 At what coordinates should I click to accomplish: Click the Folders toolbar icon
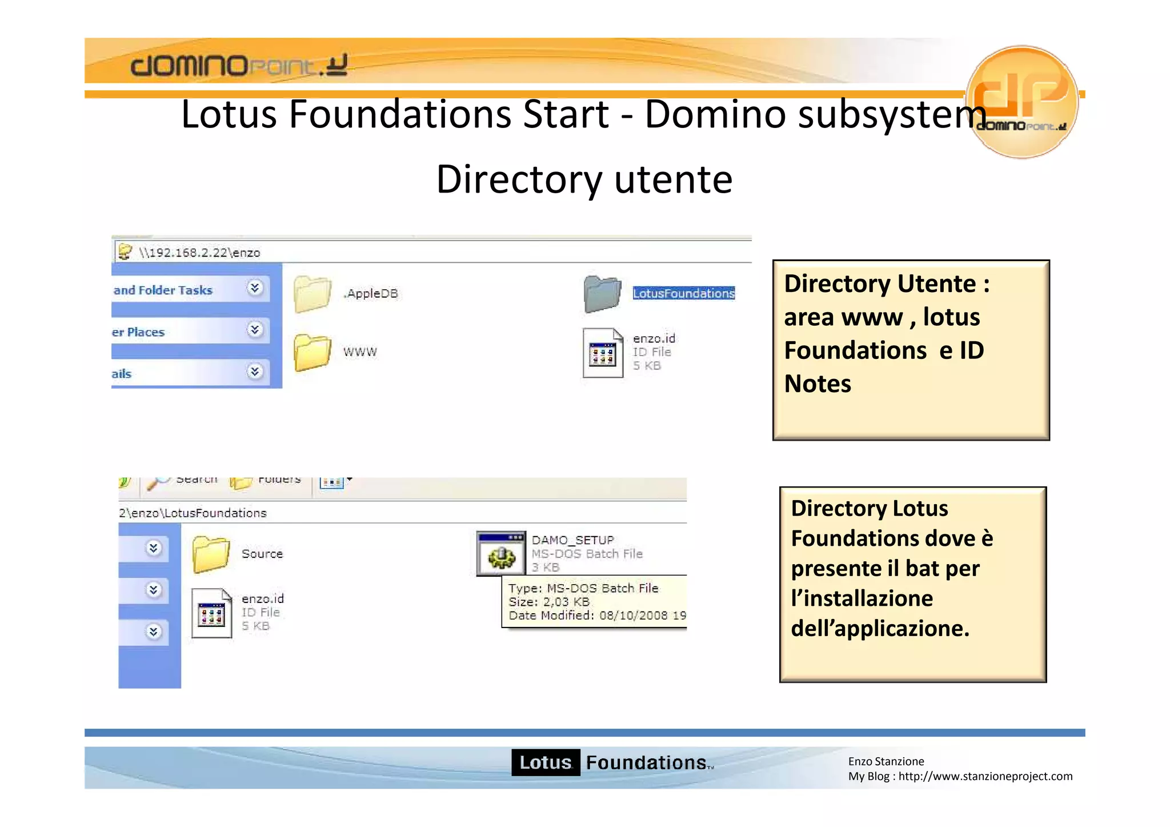(x=241, y=484)
